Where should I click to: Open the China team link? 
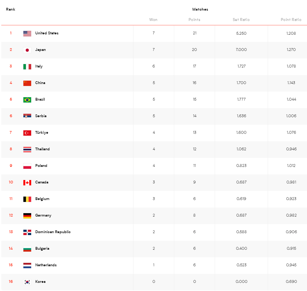pos(40,83)
